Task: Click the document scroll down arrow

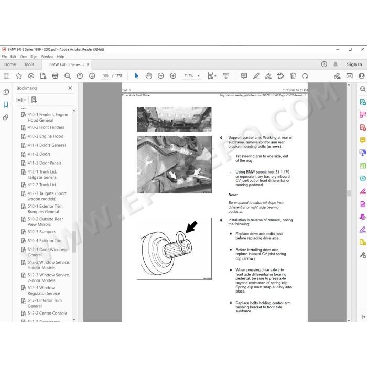Action: [x=349, y=320]
